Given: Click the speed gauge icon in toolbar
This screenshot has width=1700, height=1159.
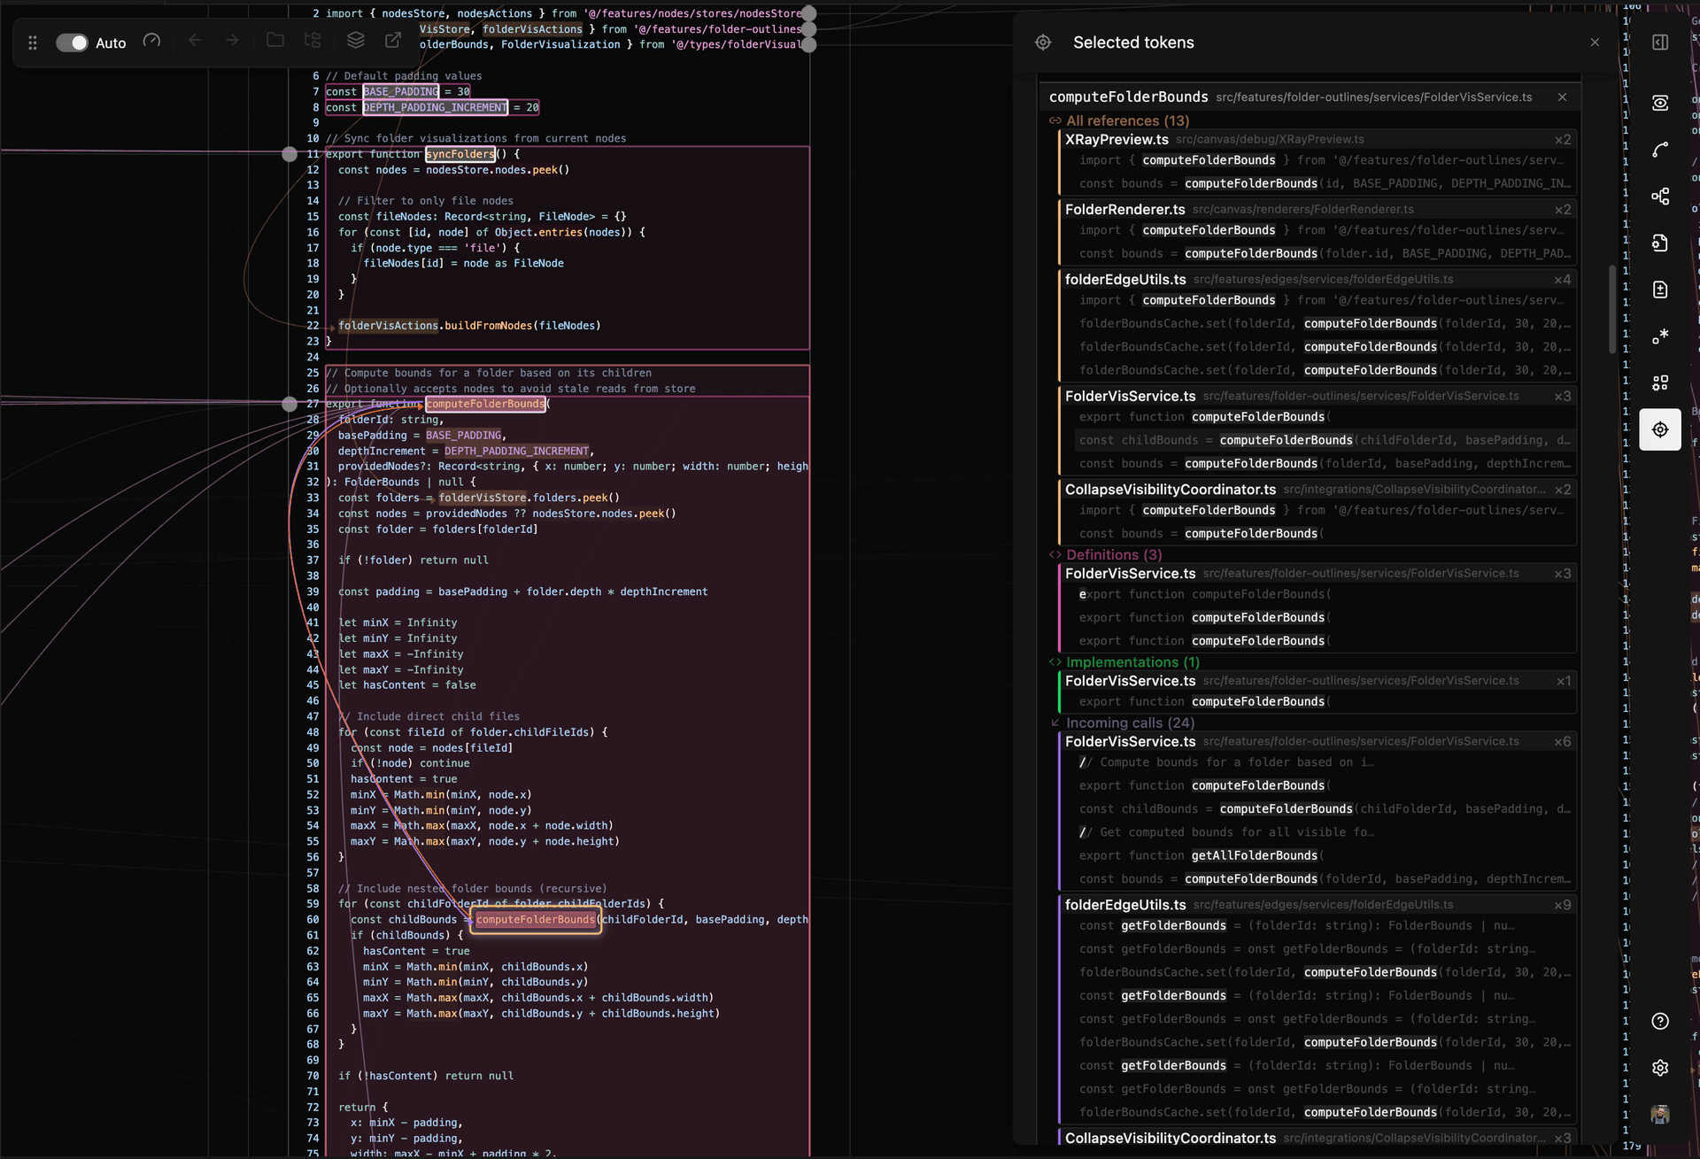Looking at the screenshot, I should tap(151, 41).
